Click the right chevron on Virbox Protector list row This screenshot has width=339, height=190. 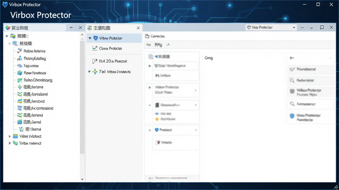(x=195, y=90)
